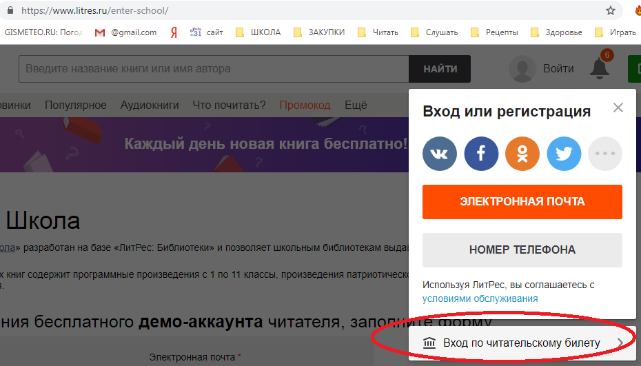Open the Читать bookmarks folder

point(378,32)
